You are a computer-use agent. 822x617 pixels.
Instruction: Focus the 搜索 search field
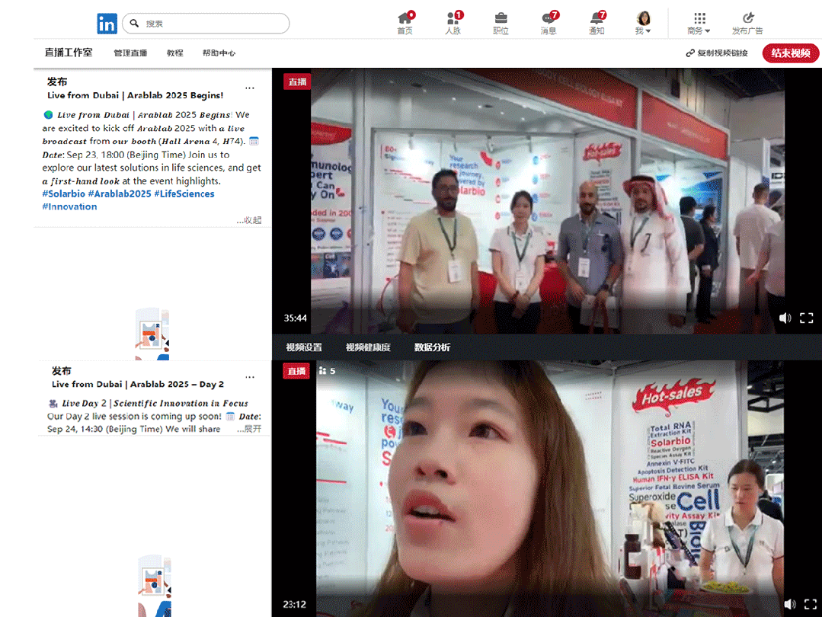[206, 24]
